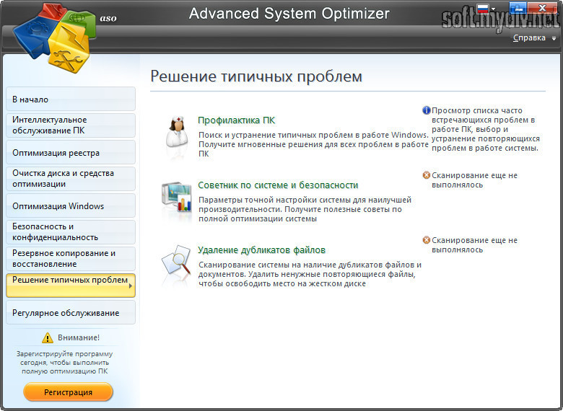Click the Решение типичных проблем page heading
Screen dimensions: 563x411
(256, 76)
